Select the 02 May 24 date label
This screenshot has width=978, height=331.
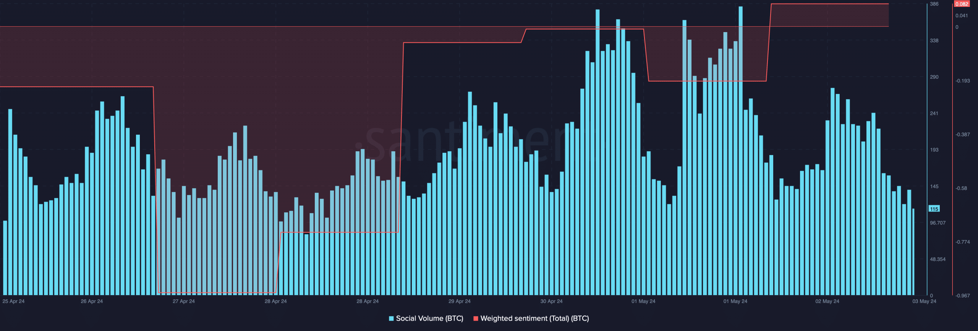(827, 301)
